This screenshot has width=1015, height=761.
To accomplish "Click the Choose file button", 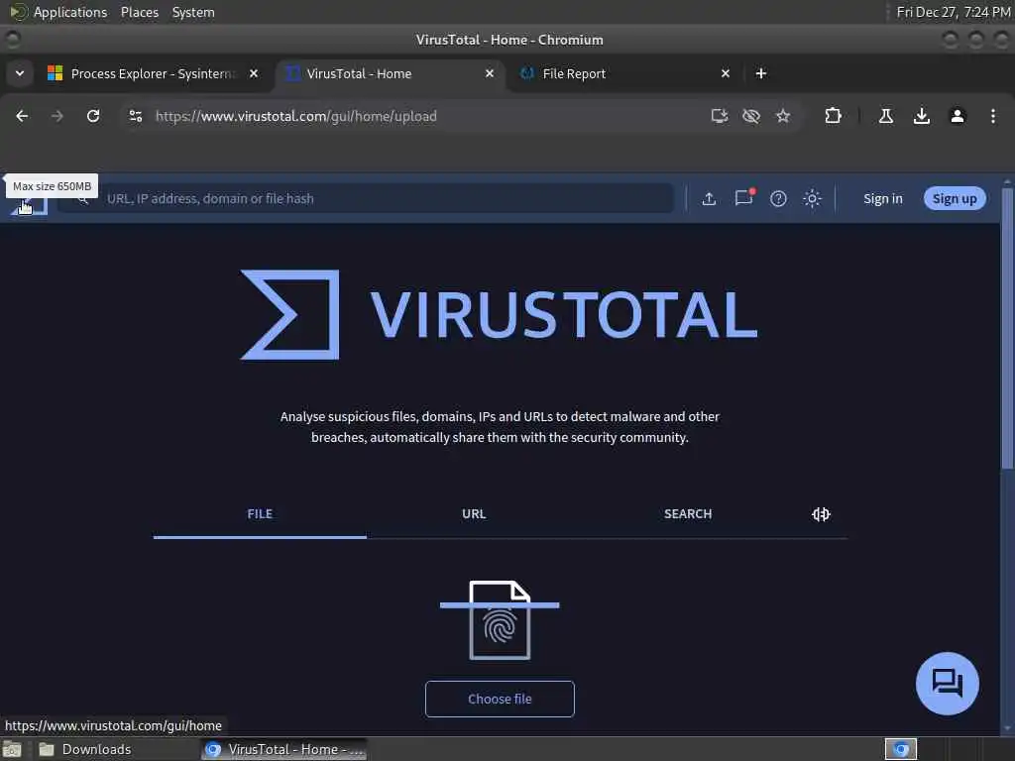I will (x=500, y=699).
